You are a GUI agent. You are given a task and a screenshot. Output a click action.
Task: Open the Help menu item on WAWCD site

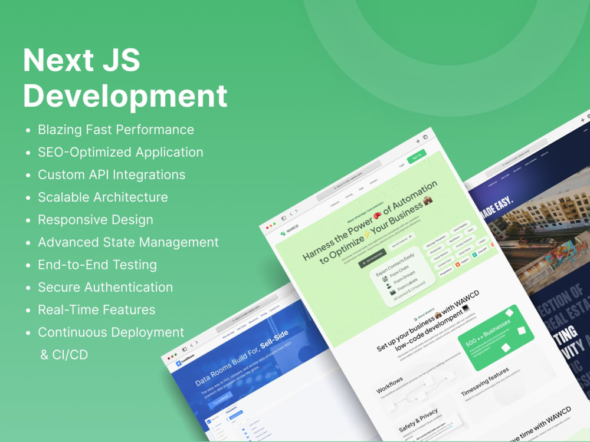point(361,189)
